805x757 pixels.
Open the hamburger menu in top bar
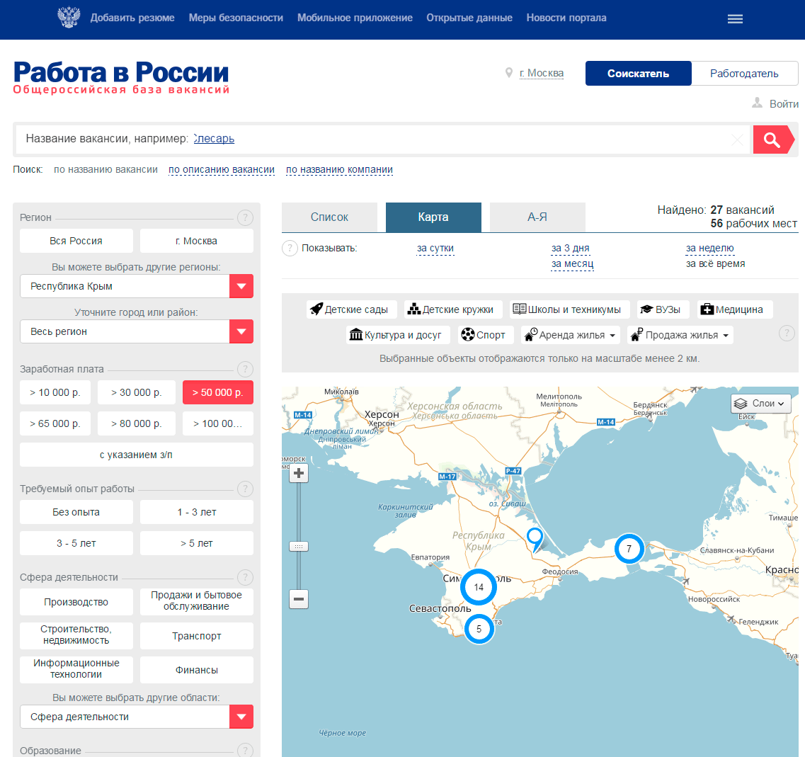tap(735, 19)
